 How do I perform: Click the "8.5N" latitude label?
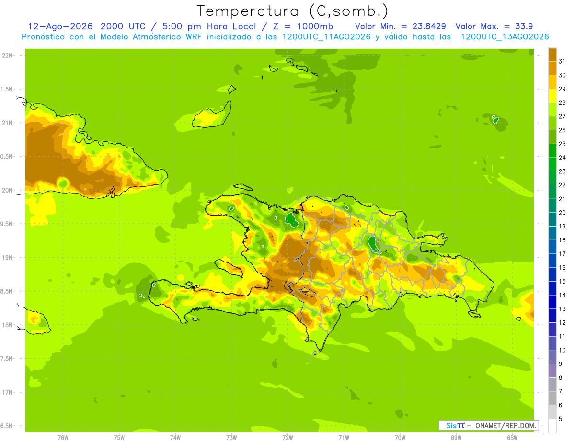[x=7, y=291]
